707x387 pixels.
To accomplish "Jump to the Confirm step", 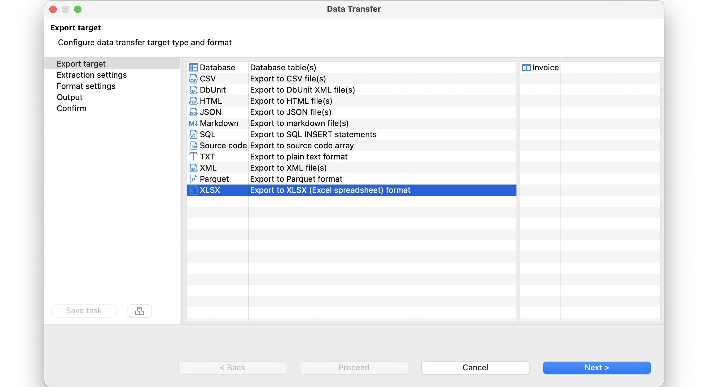I will [72, 108].
